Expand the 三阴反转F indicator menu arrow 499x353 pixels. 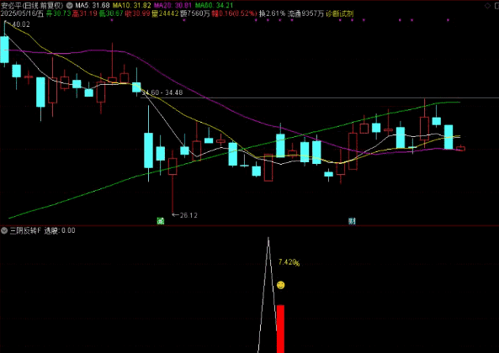[4, 230]
